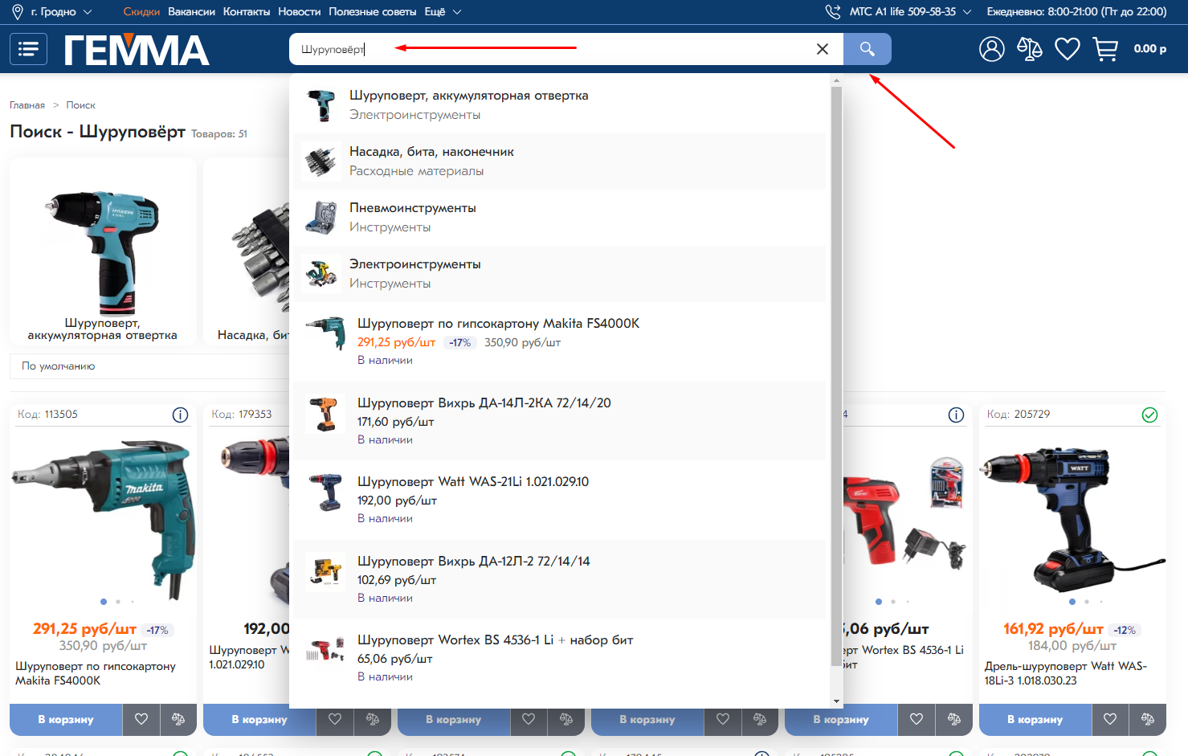Expand the Ещё menu in top bar
Viewport: 1188px width, 756px height.
click(x=443, y=12)
